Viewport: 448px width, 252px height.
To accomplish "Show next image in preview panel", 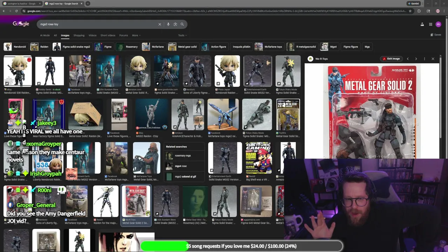I will click(x=416, y=59).
